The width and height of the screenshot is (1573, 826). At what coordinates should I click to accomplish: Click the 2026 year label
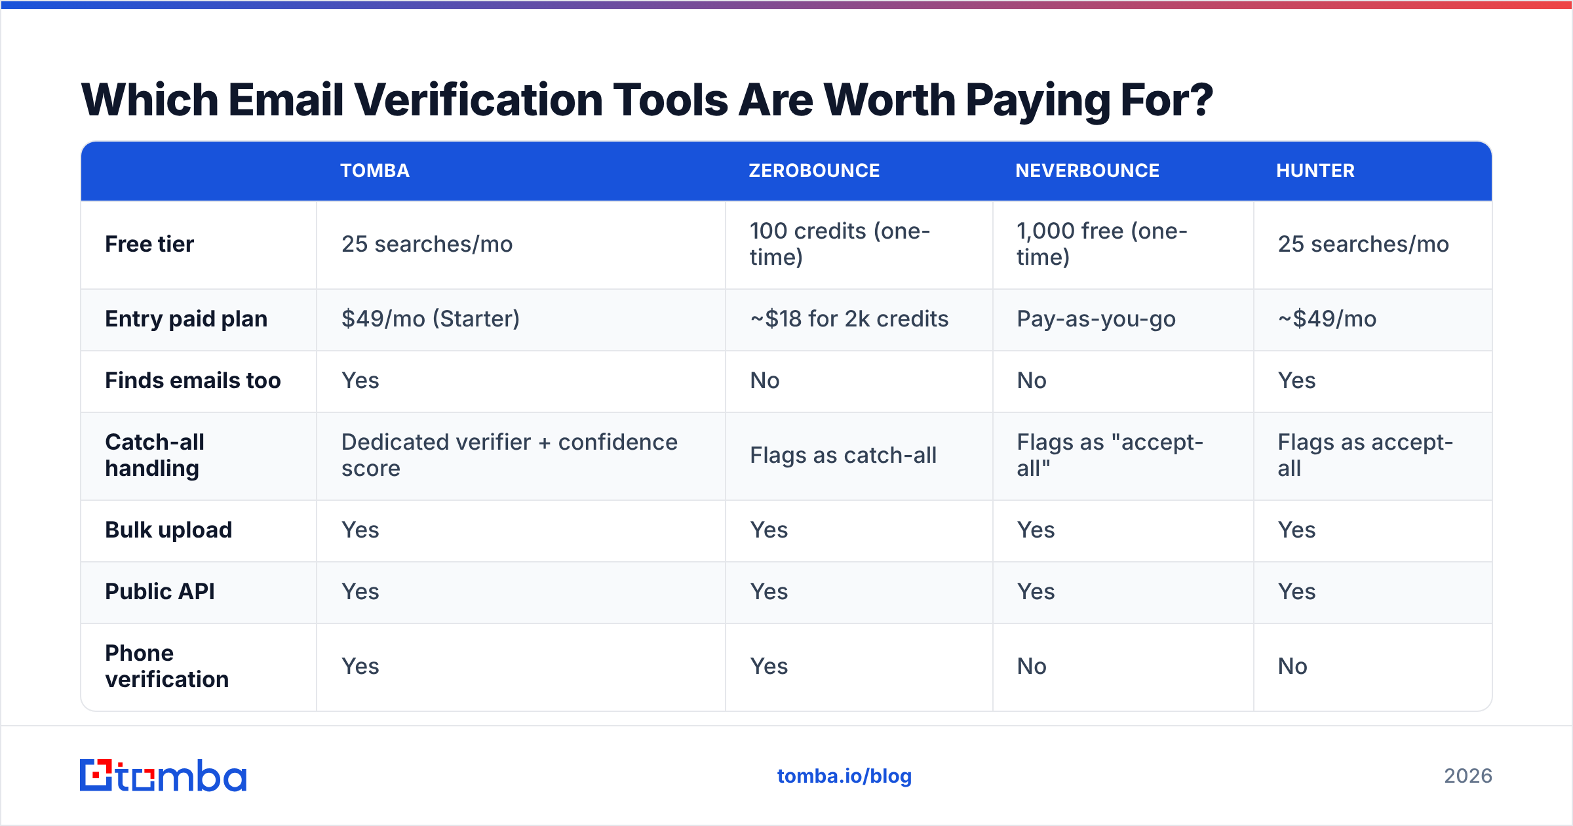(x=1468, y=776)
